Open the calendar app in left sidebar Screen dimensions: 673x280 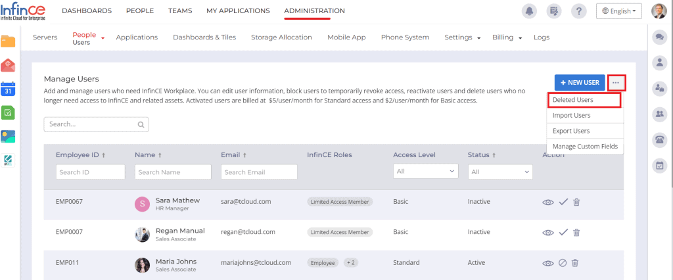coord(8,89)
